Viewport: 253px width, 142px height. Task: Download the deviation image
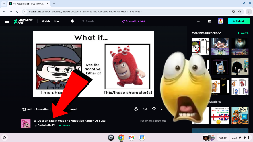pos(154,109)
